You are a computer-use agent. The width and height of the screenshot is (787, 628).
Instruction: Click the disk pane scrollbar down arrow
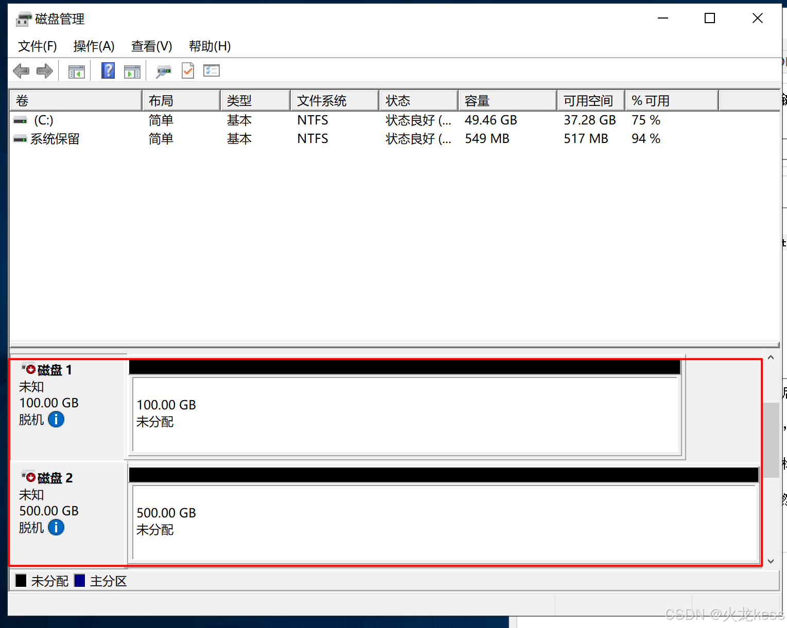point(771,561)
